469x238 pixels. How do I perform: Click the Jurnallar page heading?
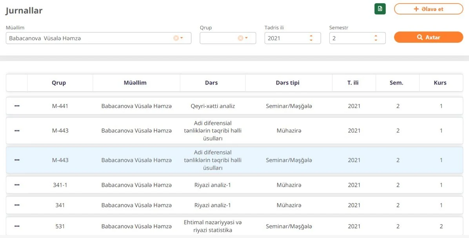coord(24,11)
